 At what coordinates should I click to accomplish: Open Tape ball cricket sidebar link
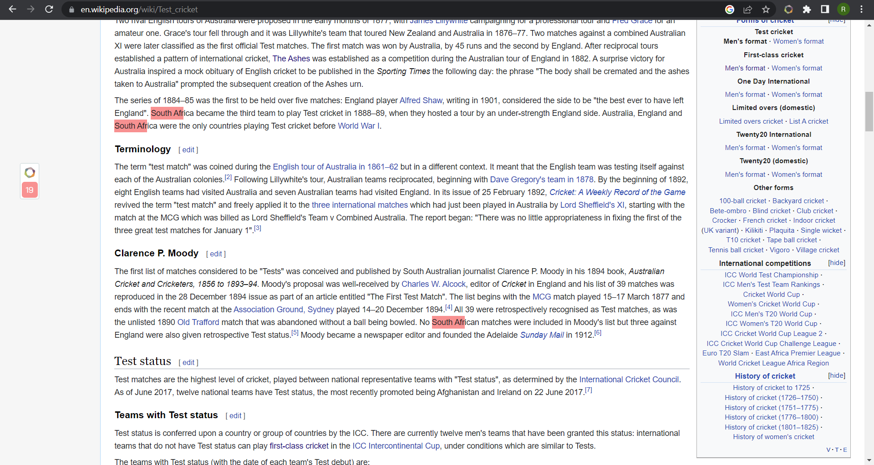pyautogui.click(x=792, y=240)
